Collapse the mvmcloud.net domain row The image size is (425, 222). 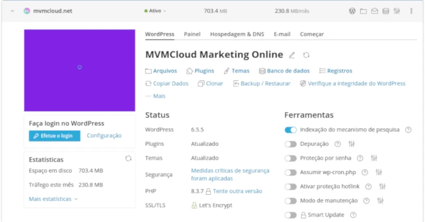tap(13, 11)
